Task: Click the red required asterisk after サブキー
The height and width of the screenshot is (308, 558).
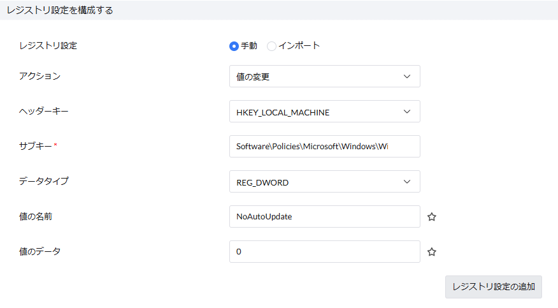Action: click(55, 145)
